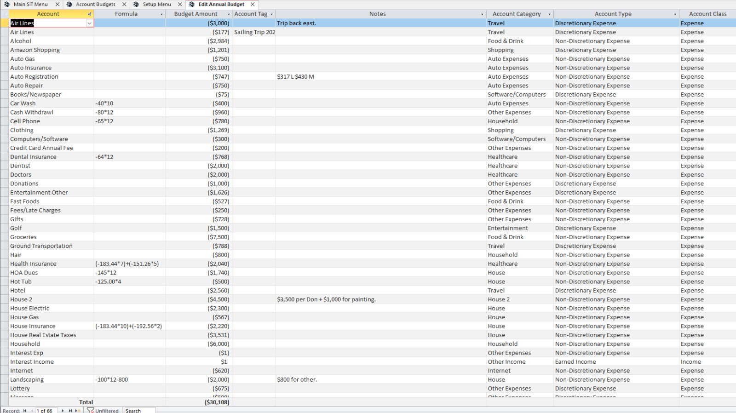Select the Amazon Shopping account cell
Screen dimensions: 736x413
click(51, 50)
